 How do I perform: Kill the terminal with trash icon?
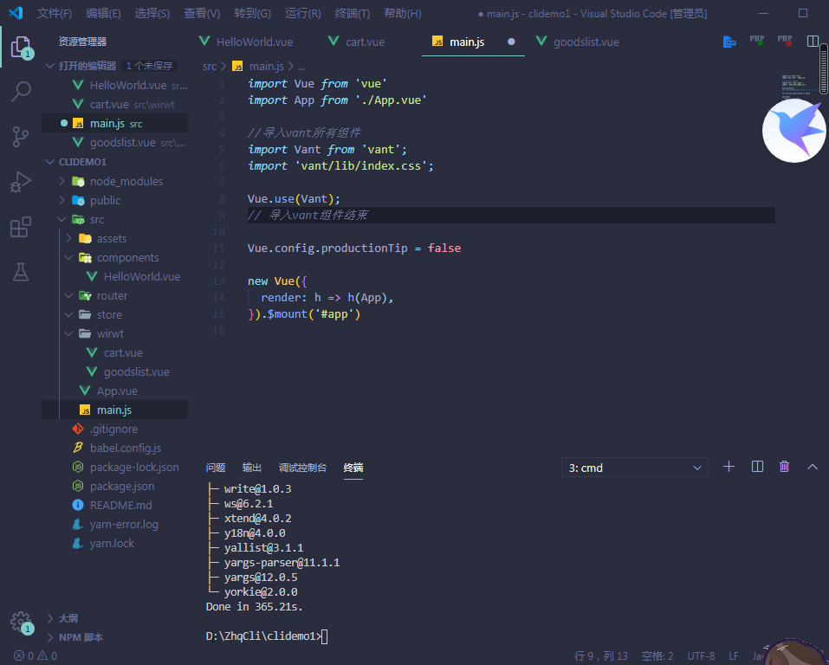(784, 466)
